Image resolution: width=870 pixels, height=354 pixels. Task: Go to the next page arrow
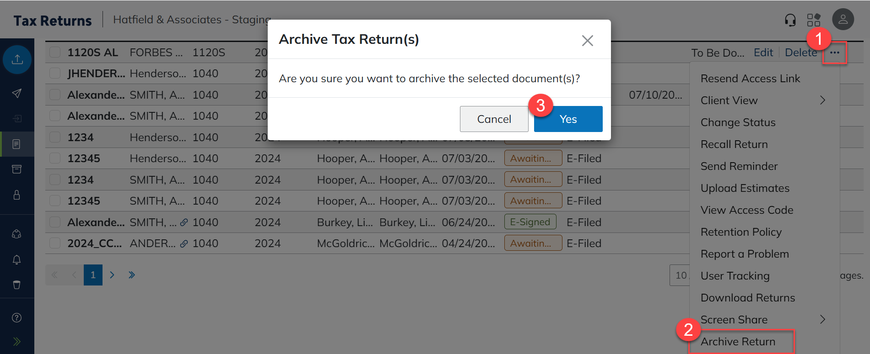coord(112,275)
